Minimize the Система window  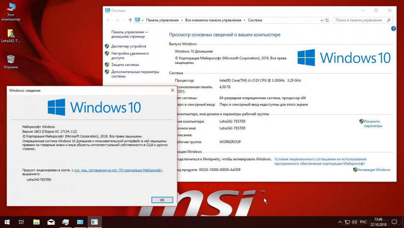[x=362, y=10]
